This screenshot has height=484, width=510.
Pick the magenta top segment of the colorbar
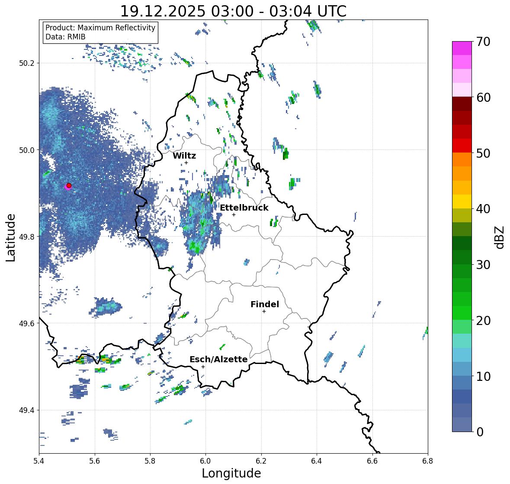point(462,48)
